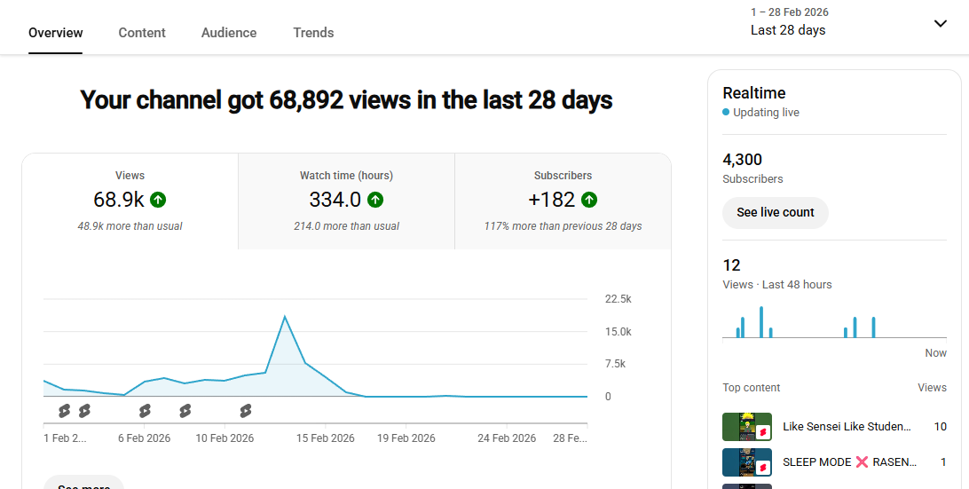Select the rightmost Shorts marker on the chart

tap(246, 411)
